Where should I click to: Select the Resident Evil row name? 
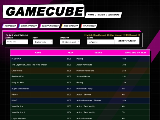click(x=17, y=76)
